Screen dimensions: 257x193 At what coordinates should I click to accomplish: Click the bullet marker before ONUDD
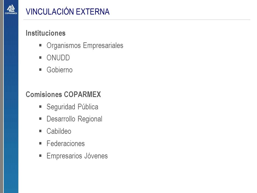40,57
